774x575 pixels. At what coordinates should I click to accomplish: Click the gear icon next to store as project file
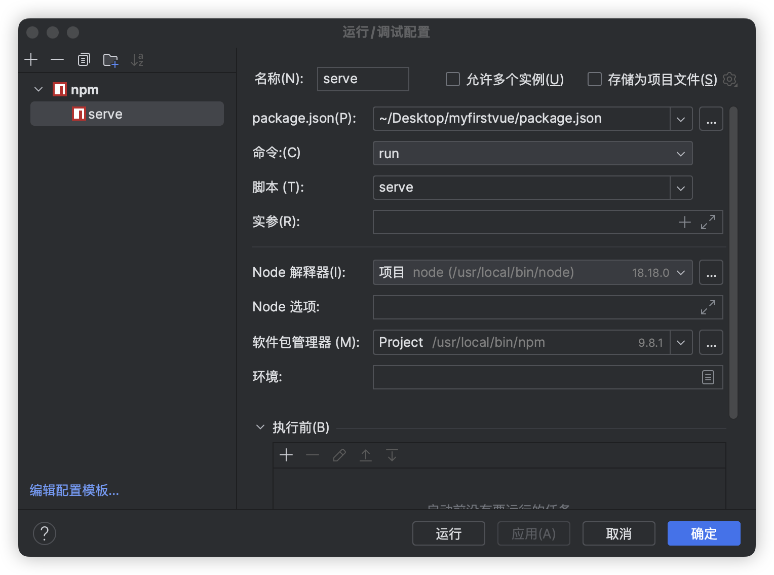coord(729,79)
